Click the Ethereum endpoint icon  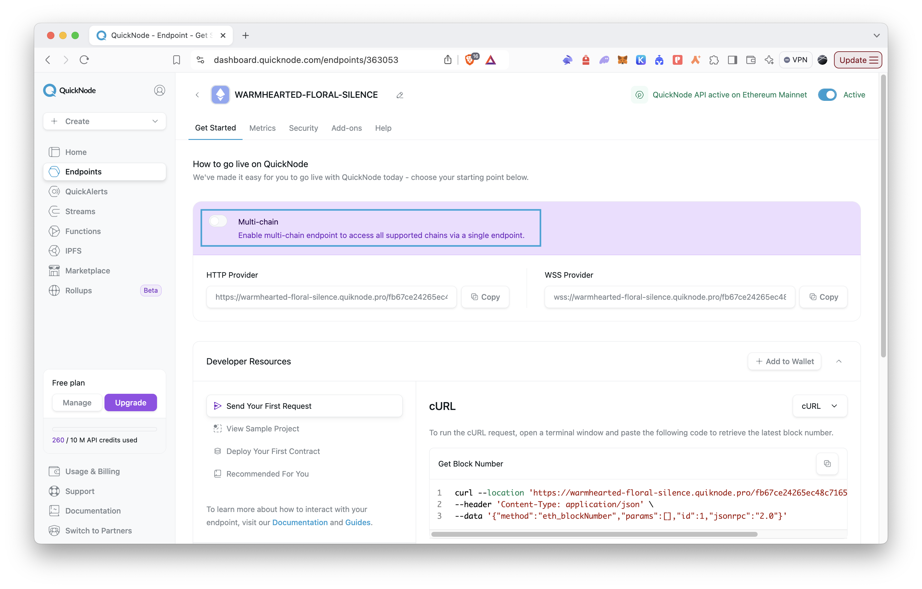coord(220,95)
